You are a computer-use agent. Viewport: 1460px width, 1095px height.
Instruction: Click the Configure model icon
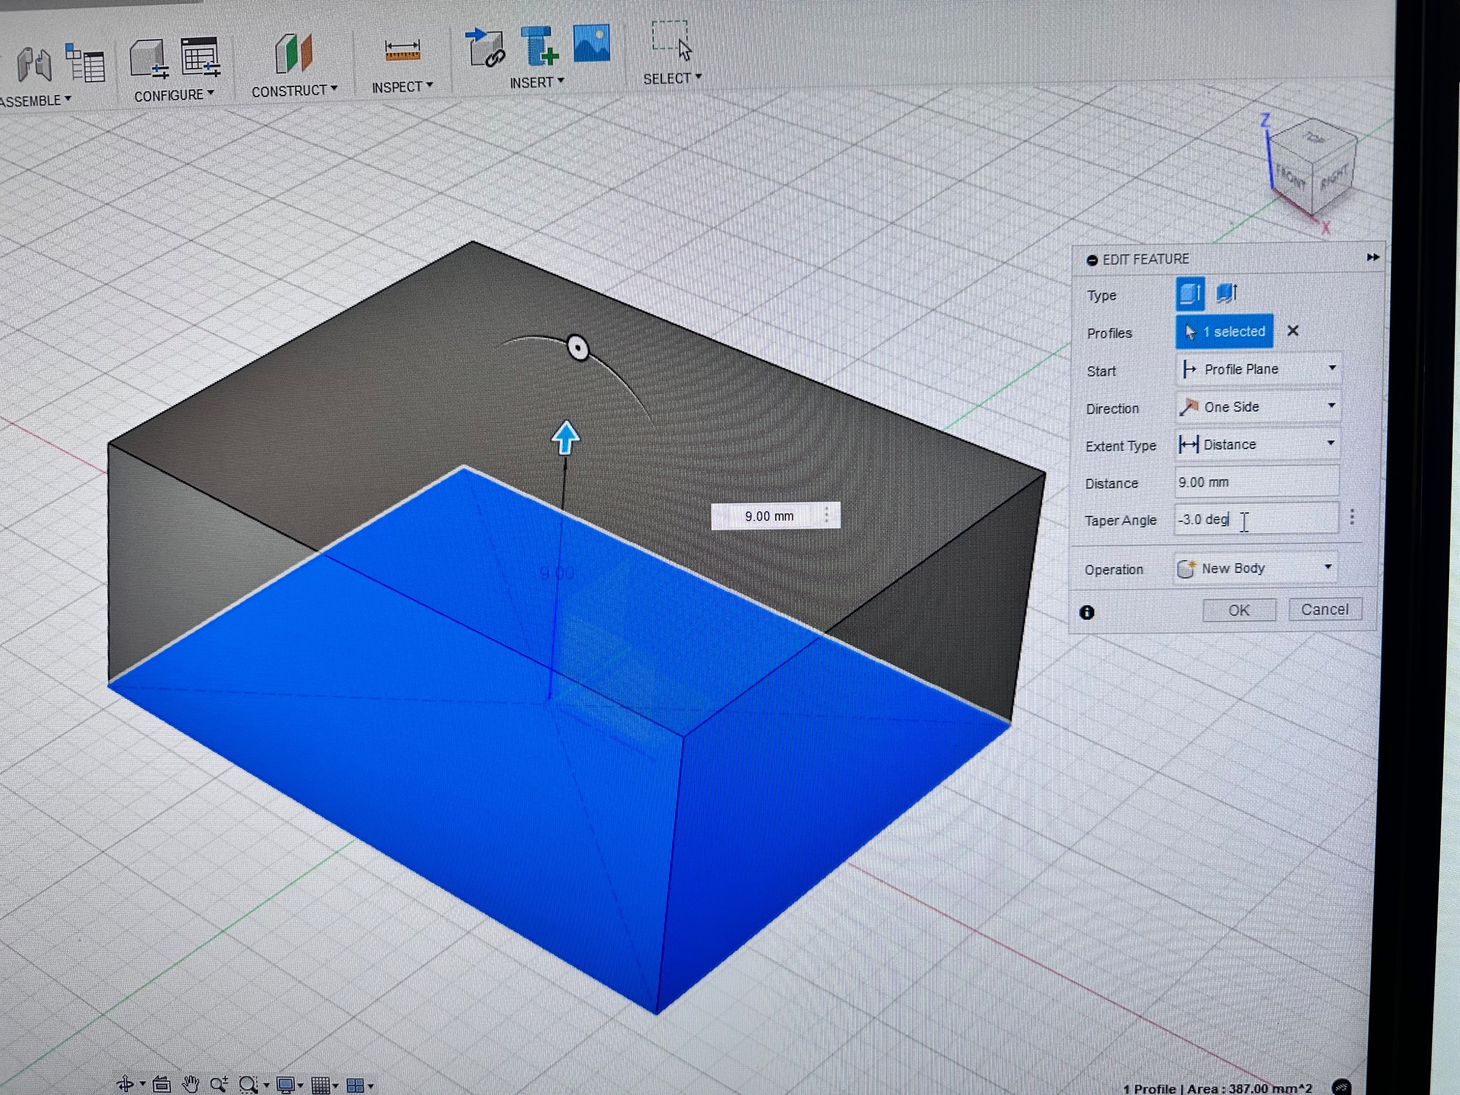[148, 59]
